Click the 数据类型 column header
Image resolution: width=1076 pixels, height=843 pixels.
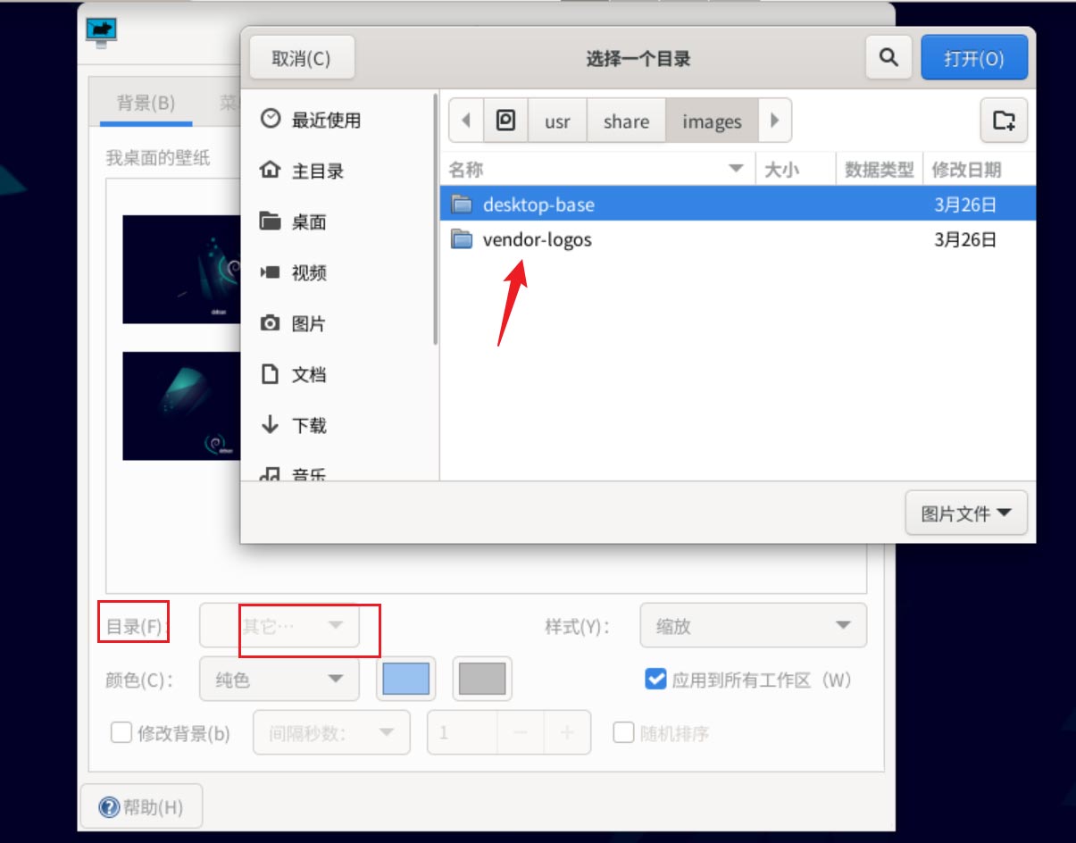tap(880, 169)
